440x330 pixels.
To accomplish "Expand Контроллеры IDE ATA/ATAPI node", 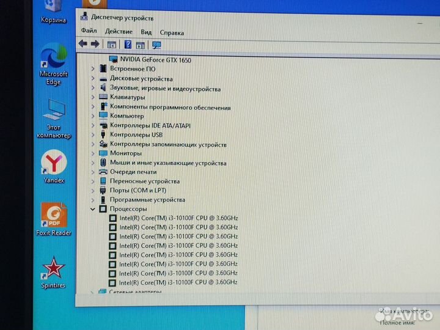I will (x=93, y=125).
